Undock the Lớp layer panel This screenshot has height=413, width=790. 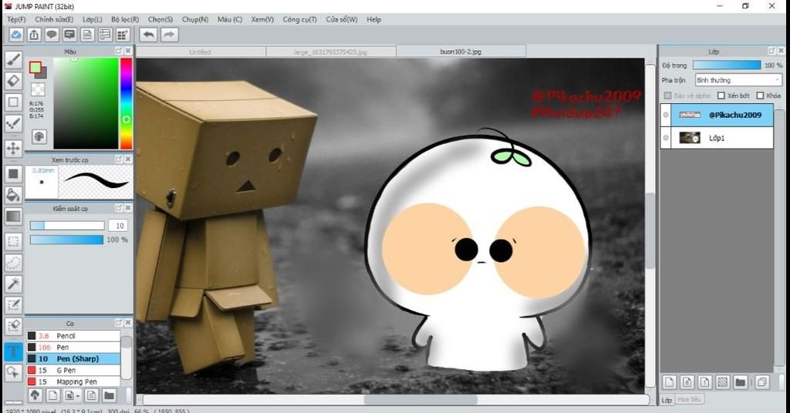(x=771, y=51)
